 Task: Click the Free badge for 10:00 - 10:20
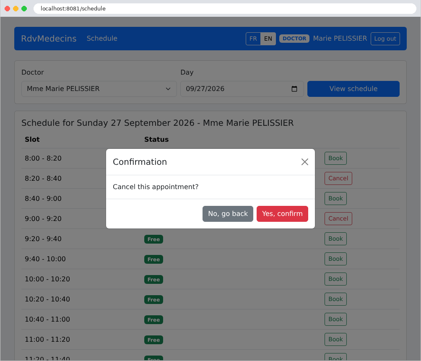(x=153, y=279)
